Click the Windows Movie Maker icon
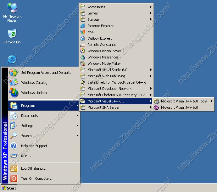This screenshot has height=192, width=217. [x=83, y=63]
